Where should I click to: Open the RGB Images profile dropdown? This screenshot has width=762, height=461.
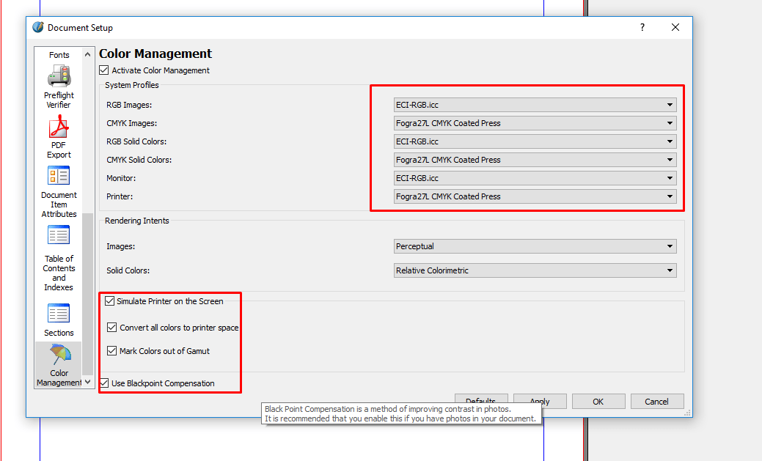pyautogui.click(x=670, y=105)
